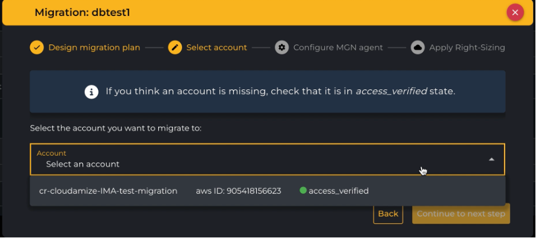Click the checkmark icon for Design migration plan
Image resolution: width=536 pixels, height=238 pixels.
(37, 47)
